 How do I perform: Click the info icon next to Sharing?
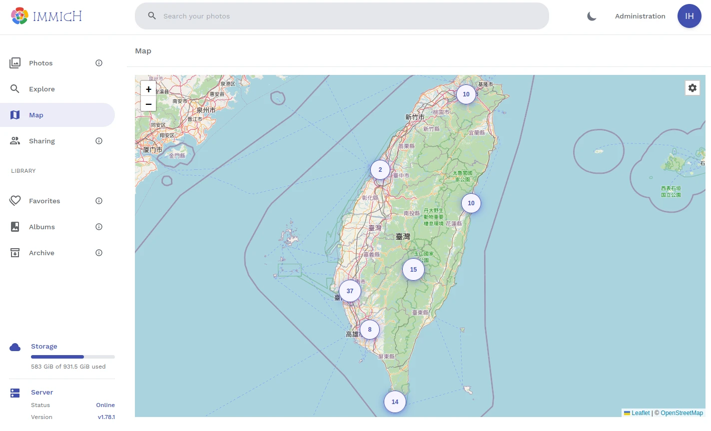click(99, 141)
